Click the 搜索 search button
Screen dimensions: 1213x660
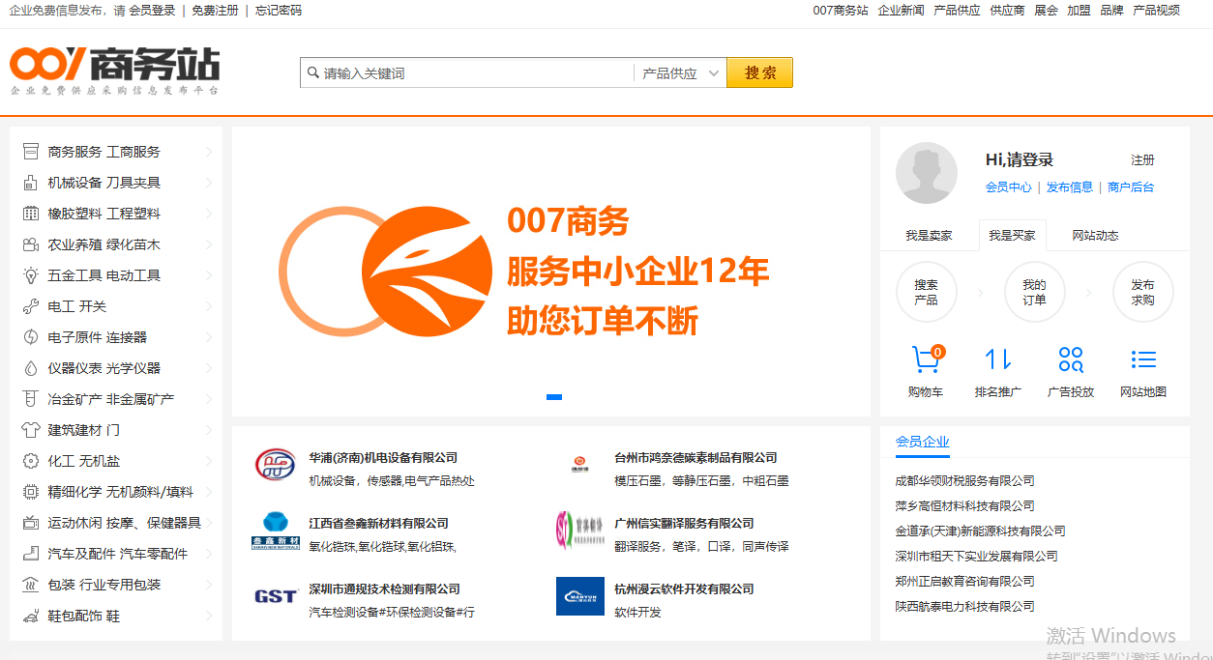[x=759, y=72]
